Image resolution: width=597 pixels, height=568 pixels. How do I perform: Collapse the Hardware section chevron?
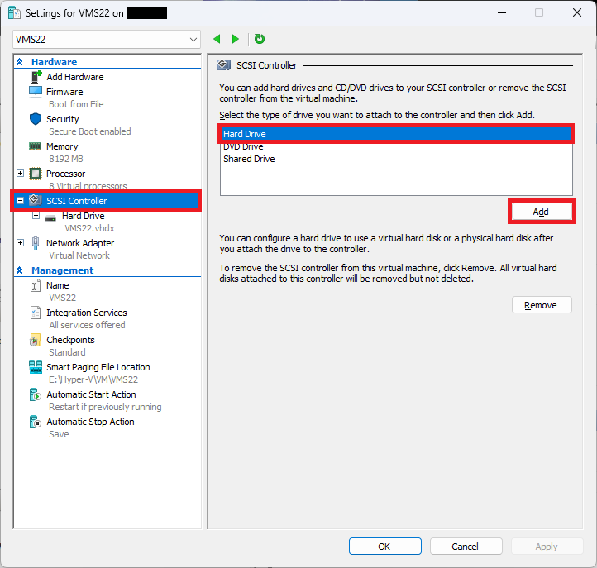(20, 62)
